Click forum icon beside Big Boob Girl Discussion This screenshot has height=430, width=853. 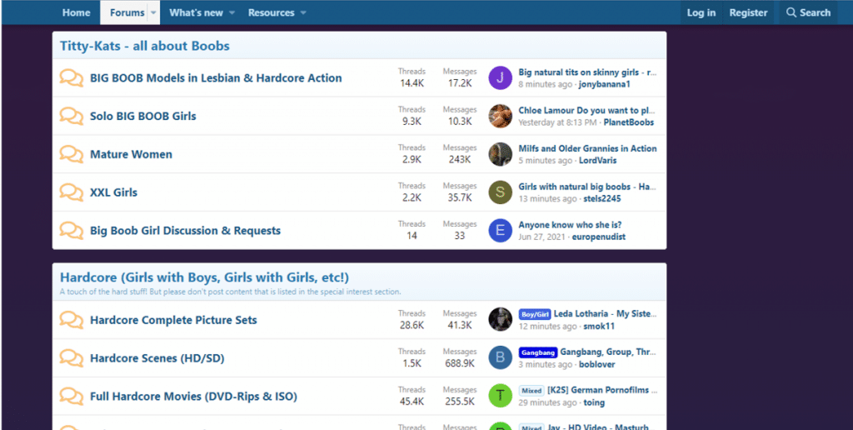click(72, 230)
